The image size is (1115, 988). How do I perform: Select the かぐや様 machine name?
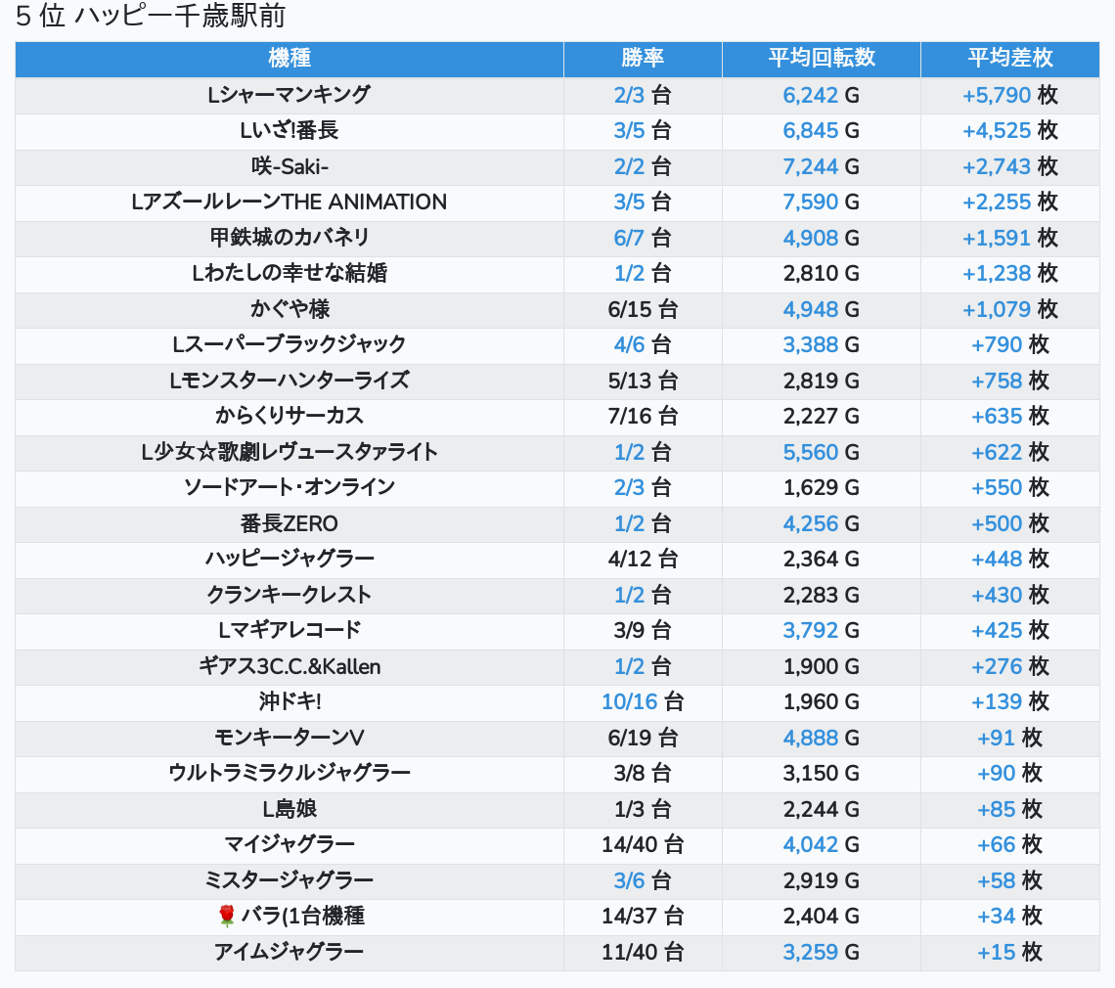290,309
